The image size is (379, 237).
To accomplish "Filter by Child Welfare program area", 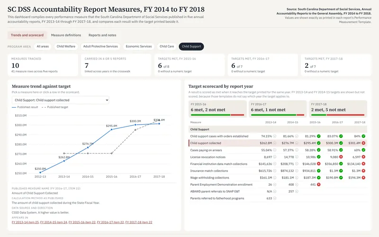I will [x=66, y=46].
